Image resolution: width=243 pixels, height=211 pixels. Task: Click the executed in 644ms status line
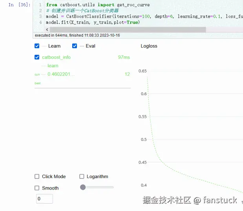(77, 35)
